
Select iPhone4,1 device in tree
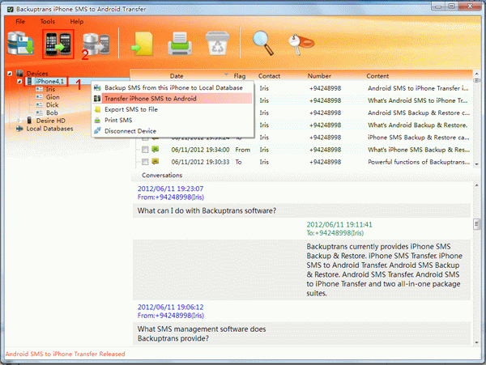pos(49,81)
